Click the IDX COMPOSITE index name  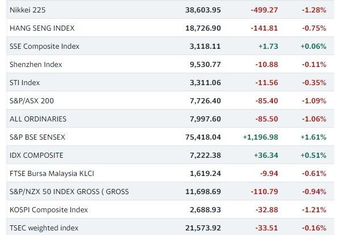[x=36, y=156]
